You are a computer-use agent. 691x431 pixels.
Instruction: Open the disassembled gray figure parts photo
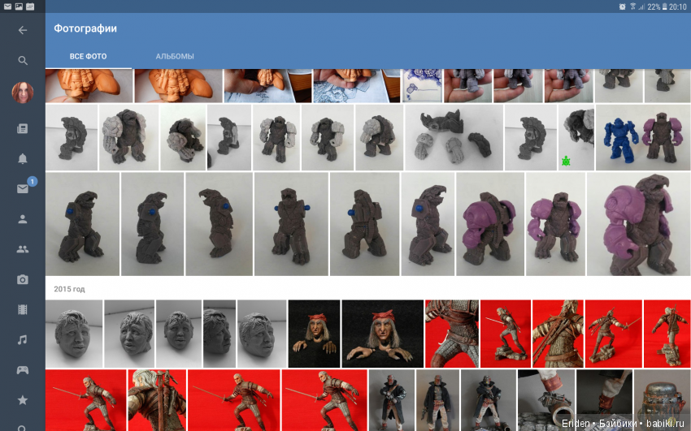(x=453, y=137)
